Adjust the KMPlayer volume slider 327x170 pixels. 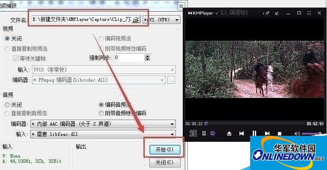[312, 134]
